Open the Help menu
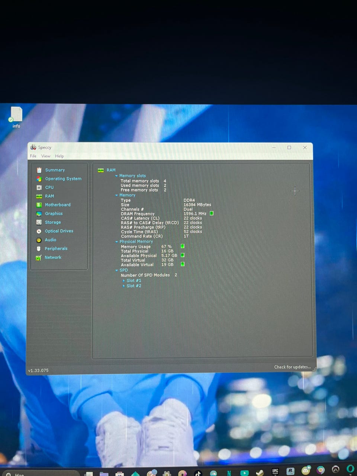 pyautogui.click(x=59, y=156)
